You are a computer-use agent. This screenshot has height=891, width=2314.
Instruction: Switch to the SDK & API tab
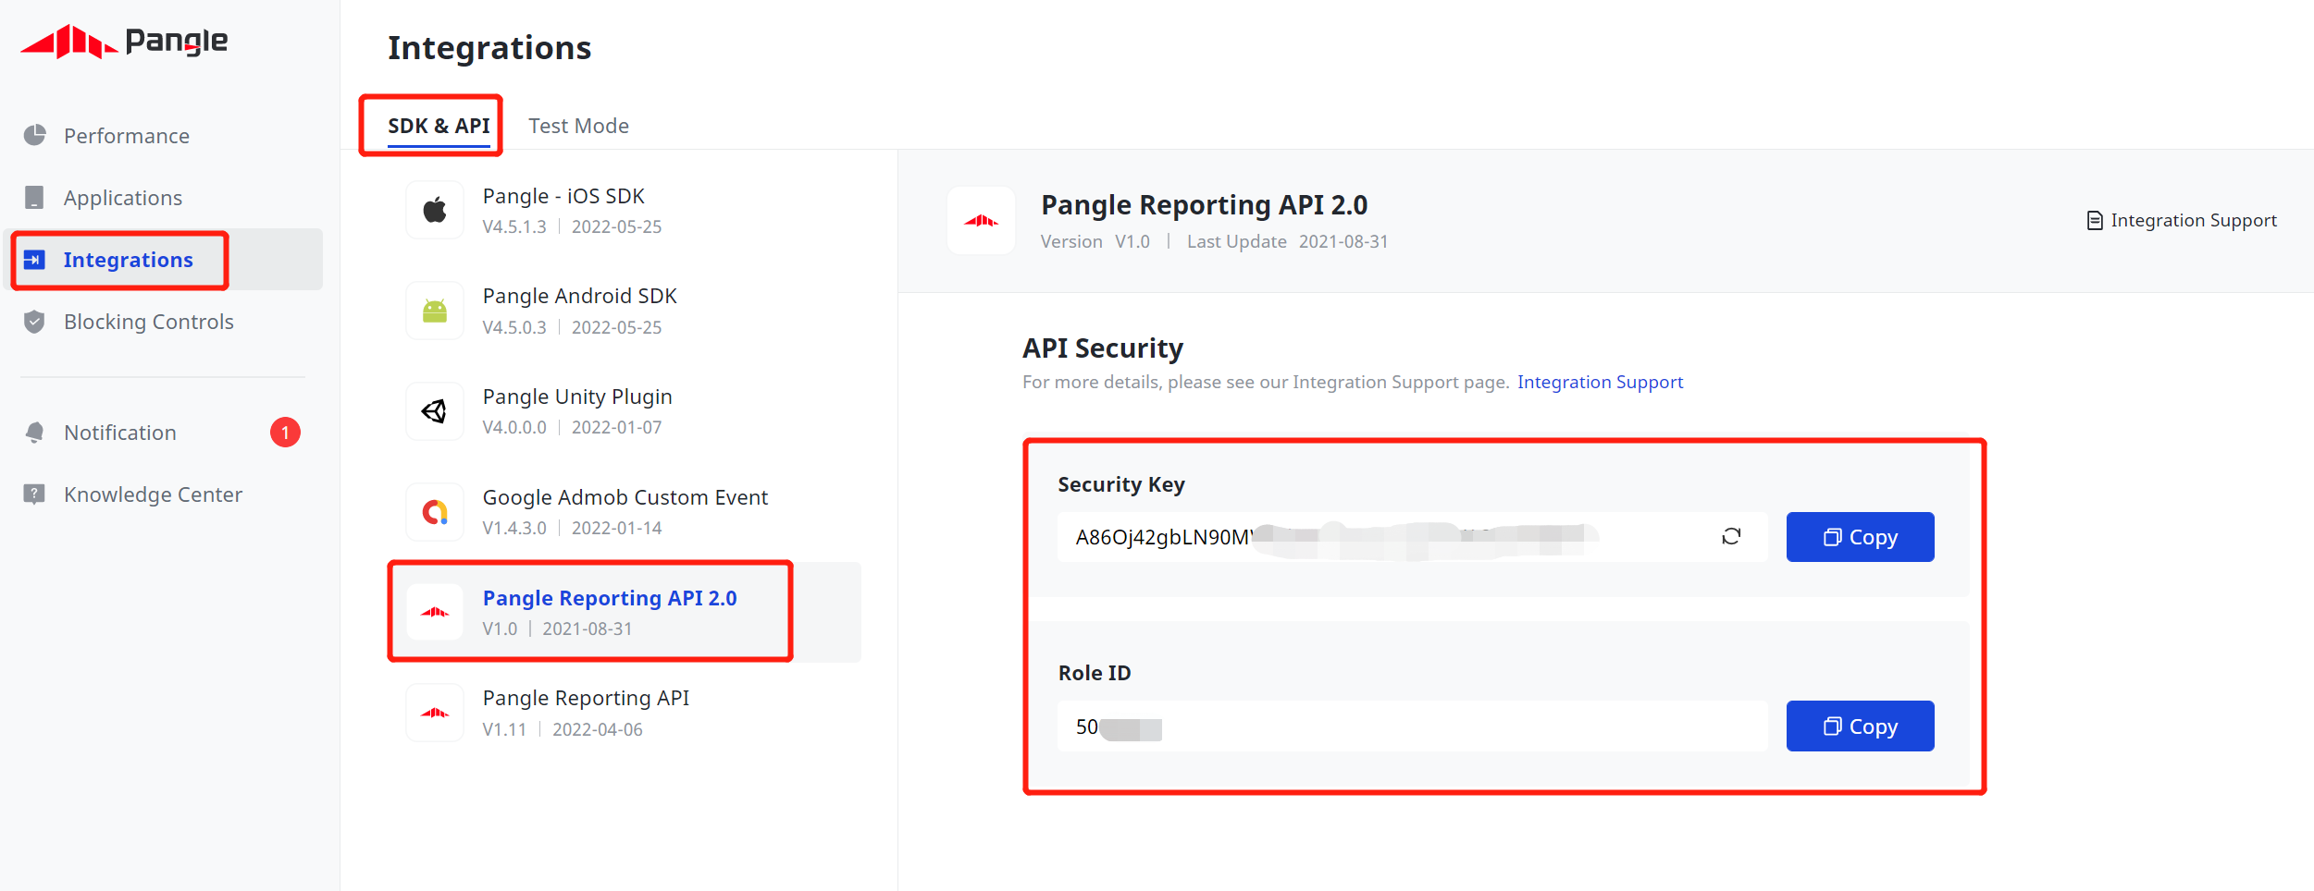[439, 126]
